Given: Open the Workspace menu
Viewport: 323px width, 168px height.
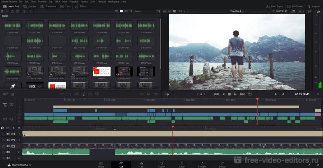Looking at the screenshot, I should tap(113, 1).
